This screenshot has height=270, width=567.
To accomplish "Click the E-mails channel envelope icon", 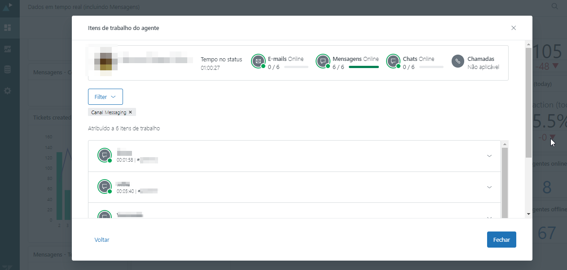I will (258, 61).
